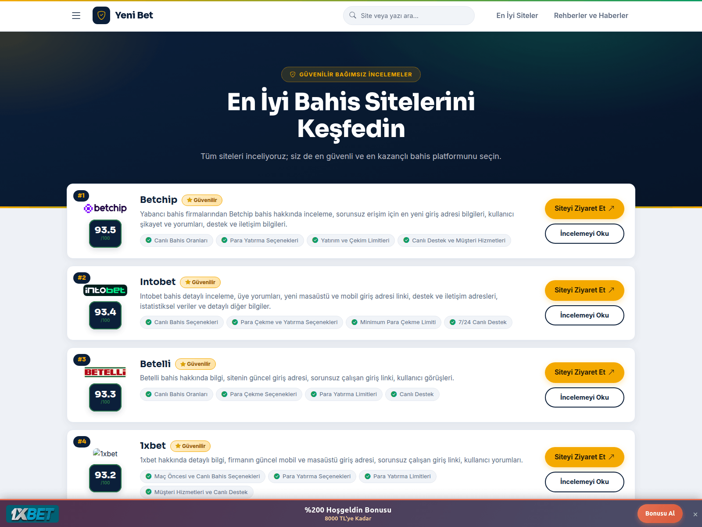
Task: Click Müşteri Hizmetleri ve Canlı Destek tag
Action: point(197,492)
